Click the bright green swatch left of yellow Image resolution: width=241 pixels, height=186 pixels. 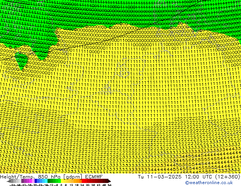coord(59,181)
